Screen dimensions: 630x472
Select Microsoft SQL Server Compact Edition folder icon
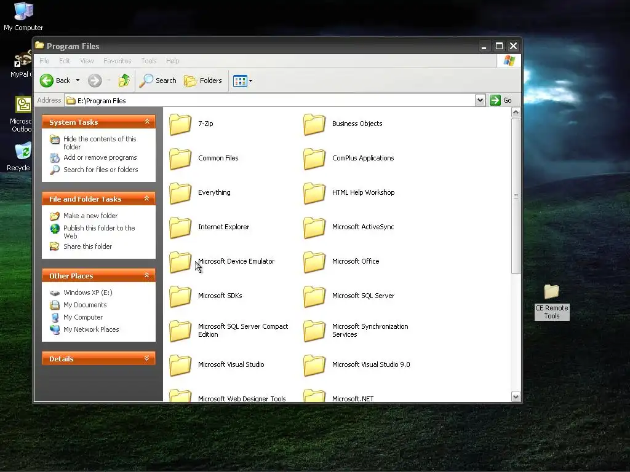(x=180, y=331)
